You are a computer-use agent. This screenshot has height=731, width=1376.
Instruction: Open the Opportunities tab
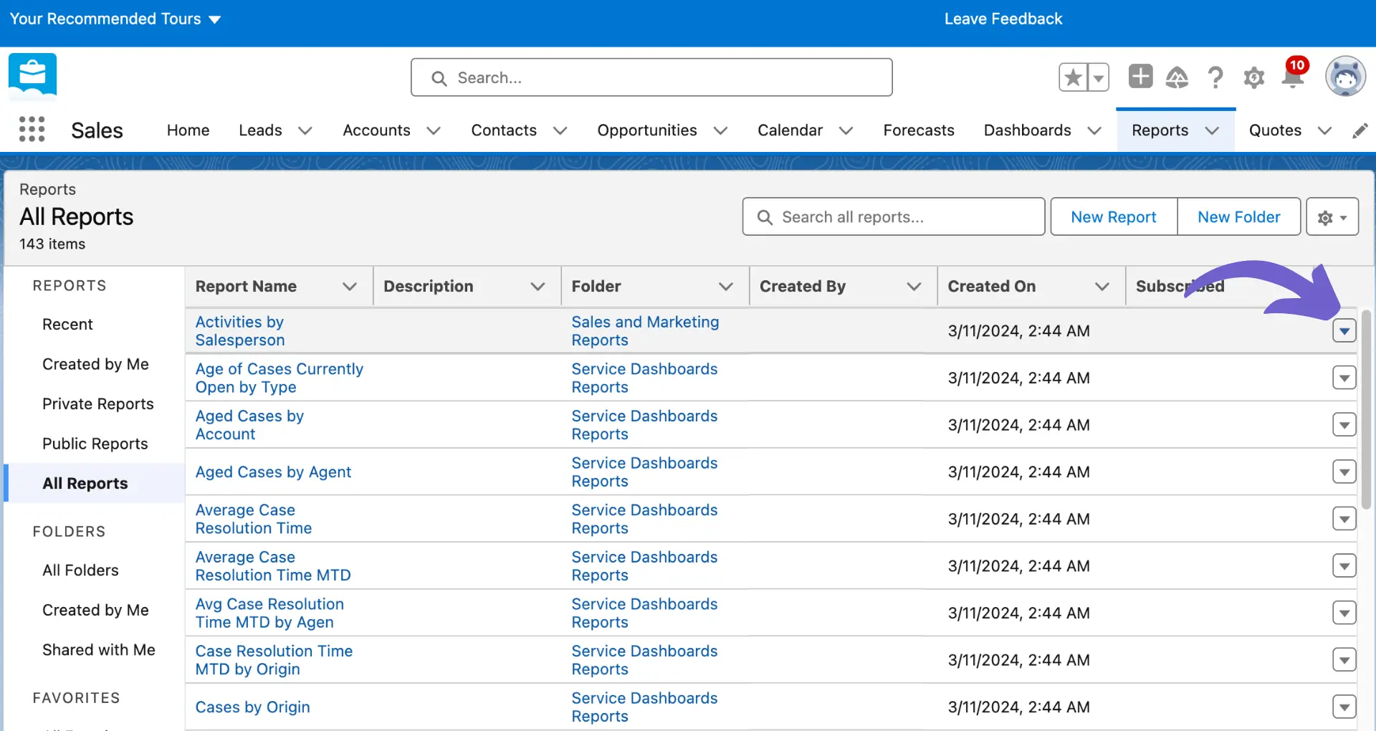pos(647,130)
